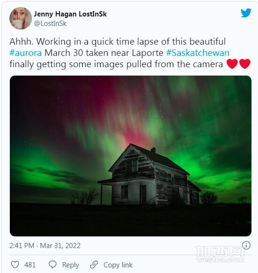Click the 481 likes count
This screenshot has width=258, height=273.
30,265
